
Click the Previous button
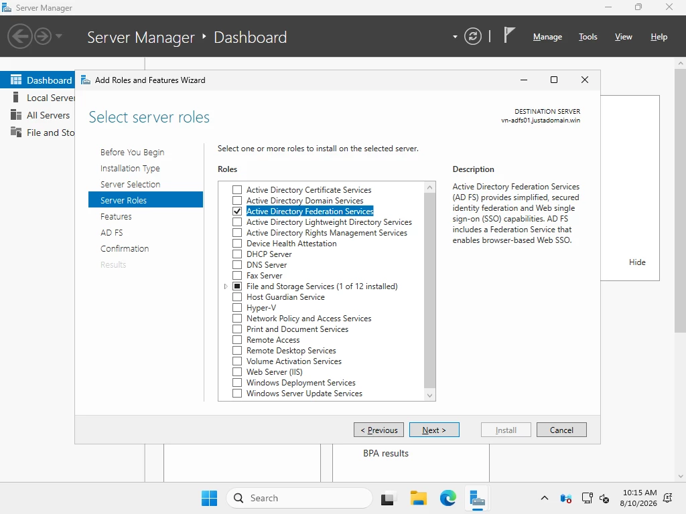[x=379, y=430]
